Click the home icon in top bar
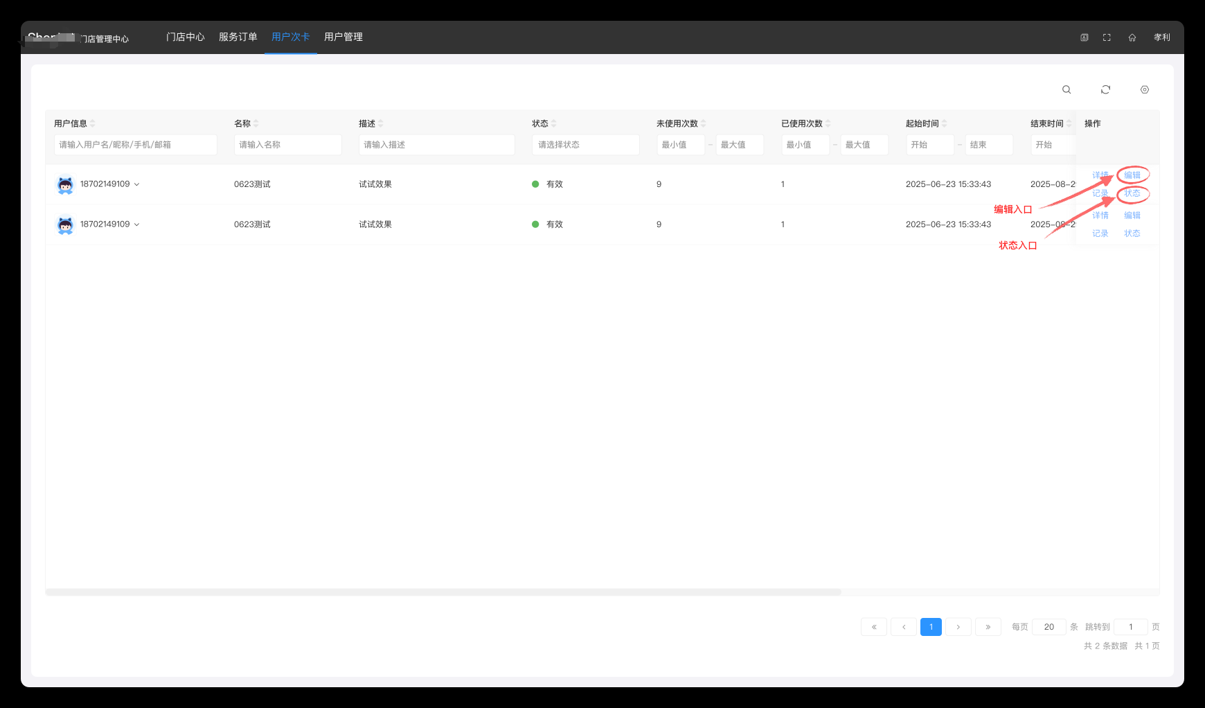The image size is (1205, 708). pyautogui.click(x=1132, y=37)
